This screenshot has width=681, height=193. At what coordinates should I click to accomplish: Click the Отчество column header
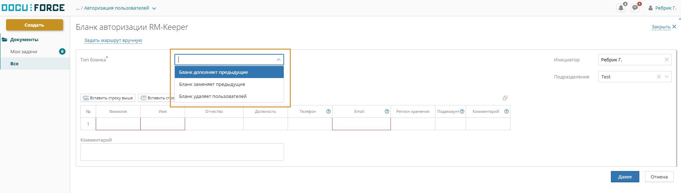point(214,111)
